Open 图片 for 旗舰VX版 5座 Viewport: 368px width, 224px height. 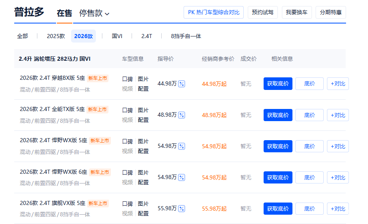[x=143, y=204]
